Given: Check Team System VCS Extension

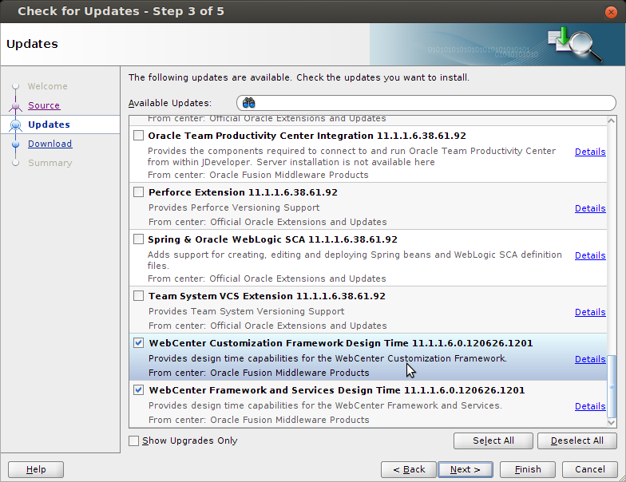Looking at the screenshot, I should [x=139, y=296].
